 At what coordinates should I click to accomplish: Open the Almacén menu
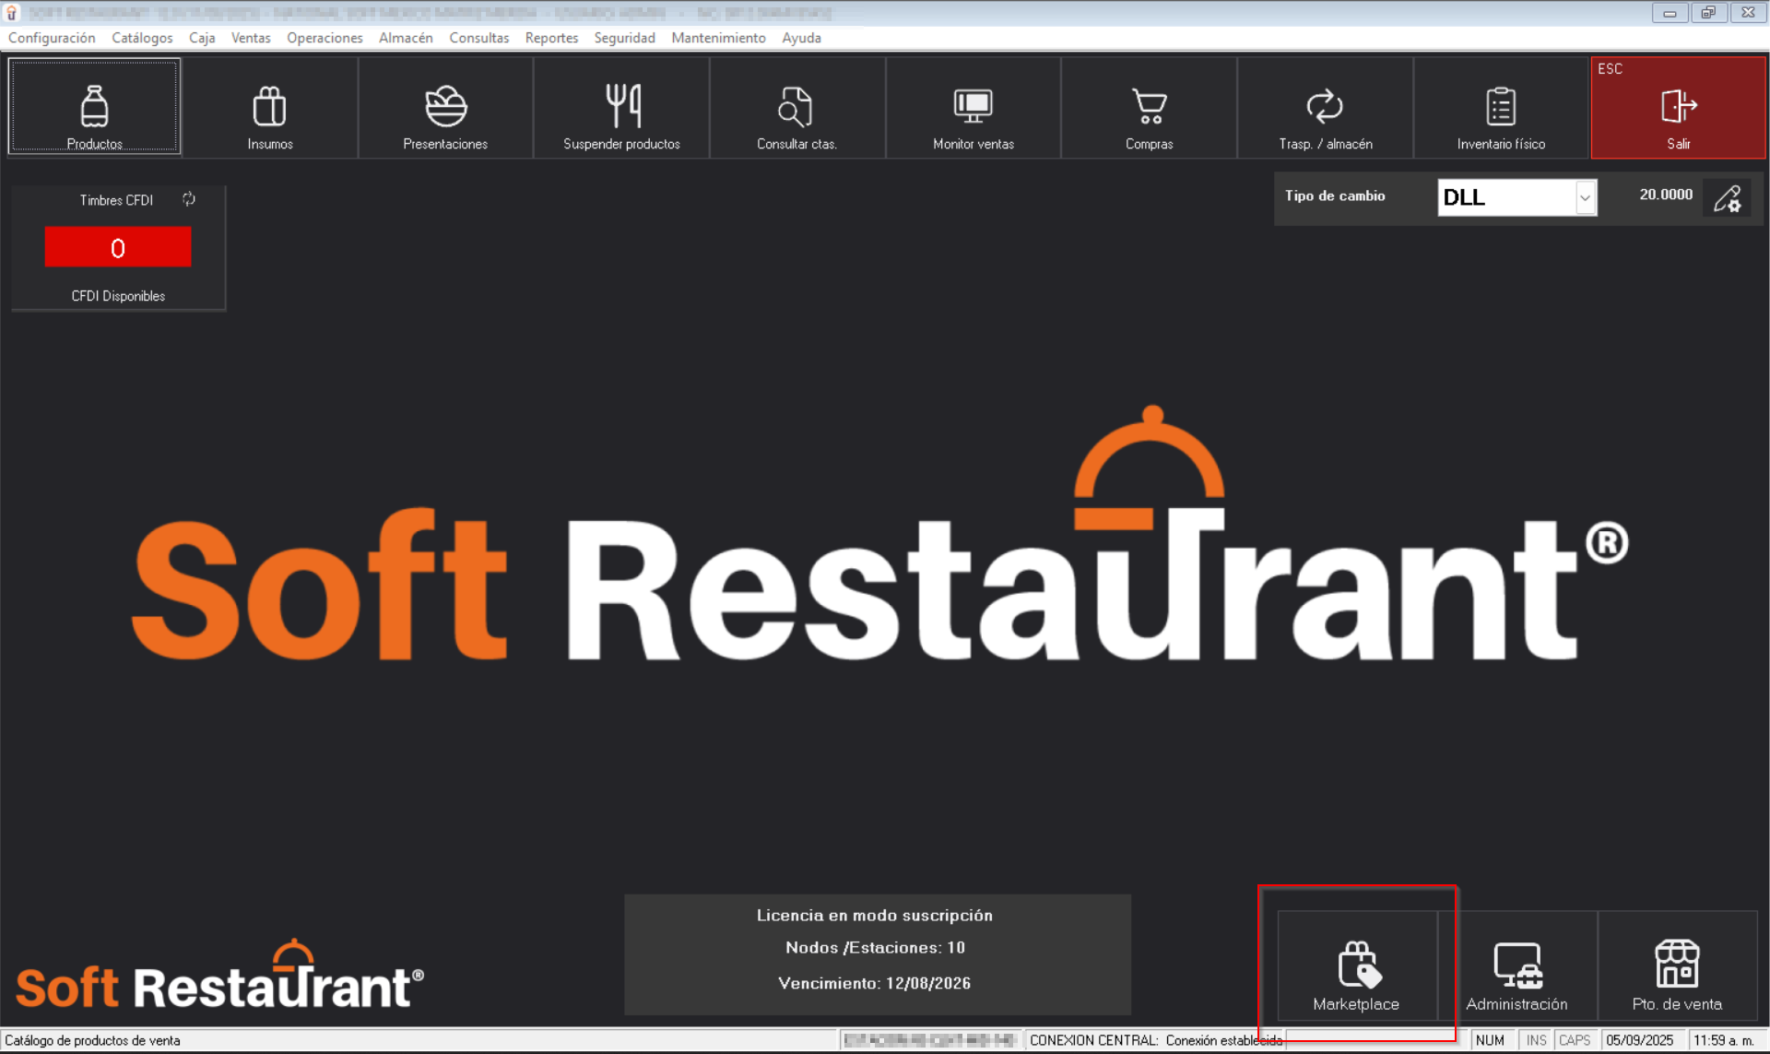(406, 38)
